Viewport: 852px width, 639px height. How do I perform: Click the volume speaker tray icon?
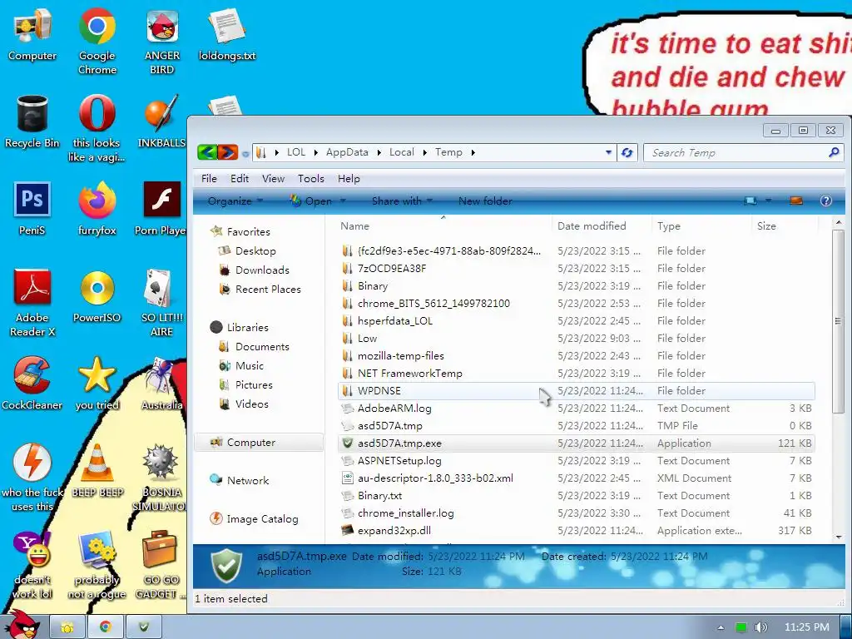coord(760,627)
